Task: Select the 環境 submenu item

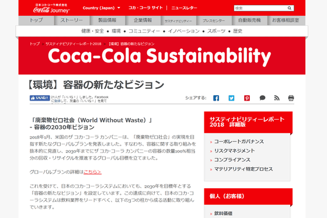Action: point(116,31)
